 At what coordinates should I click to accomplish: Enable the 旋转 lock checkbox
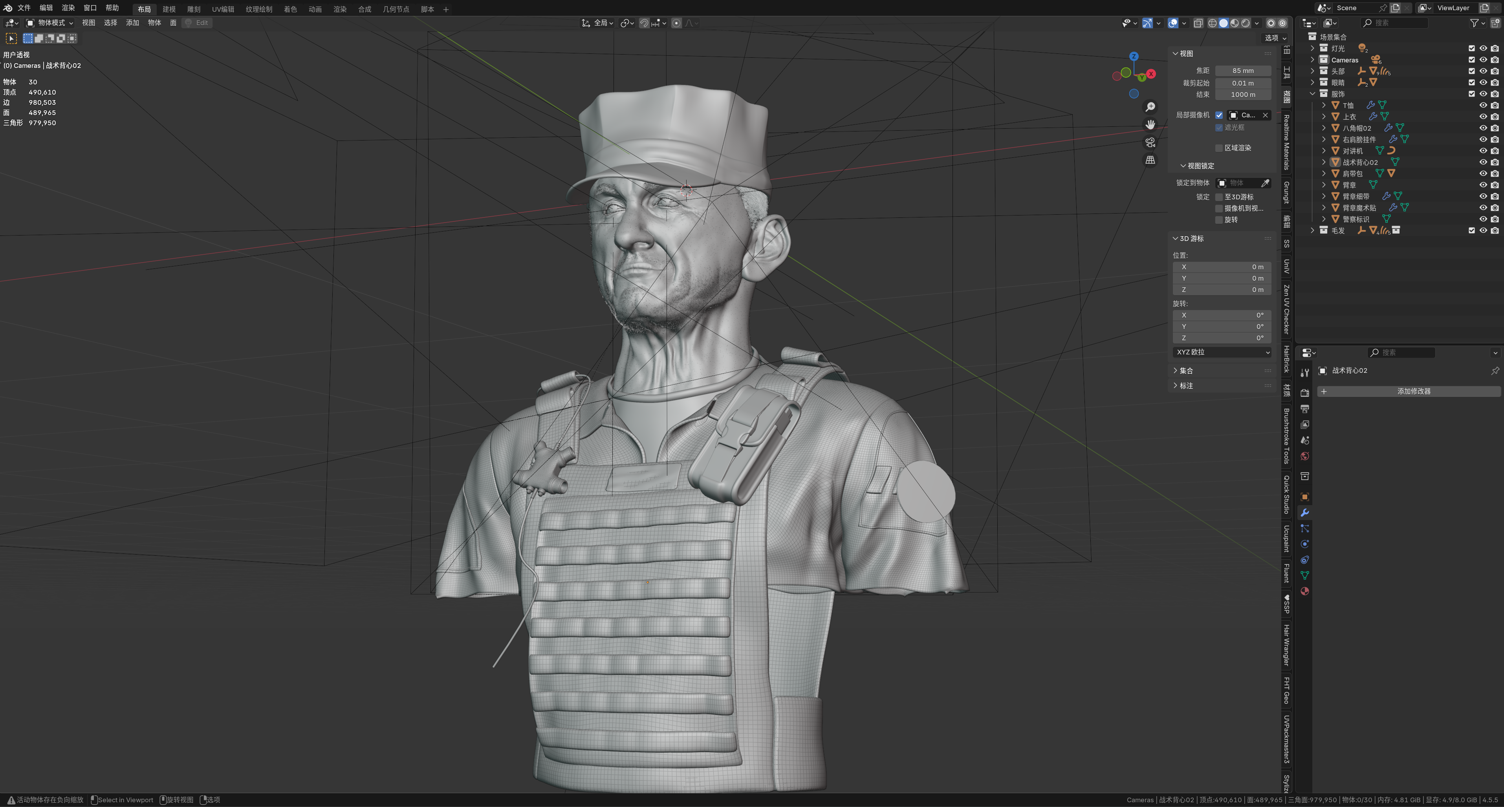pyautogui.click(x=1219, y=220)
